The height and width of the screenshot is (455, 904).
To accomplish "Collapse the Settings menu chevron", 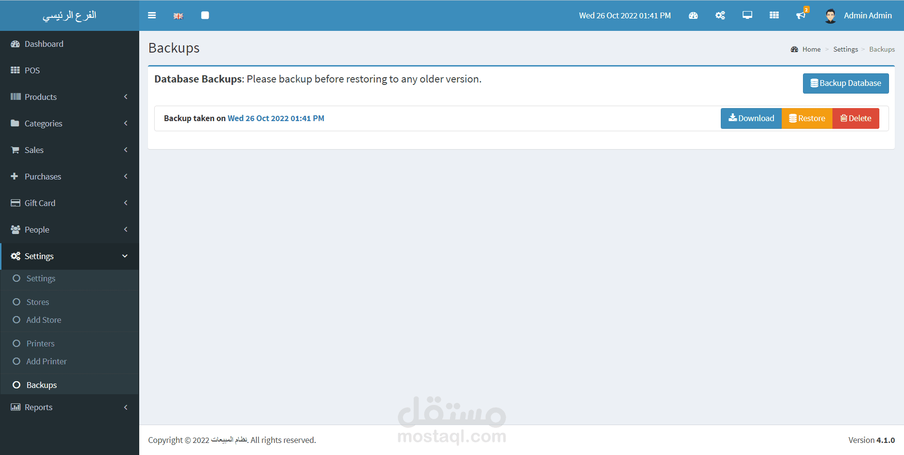I will [125, 256].
